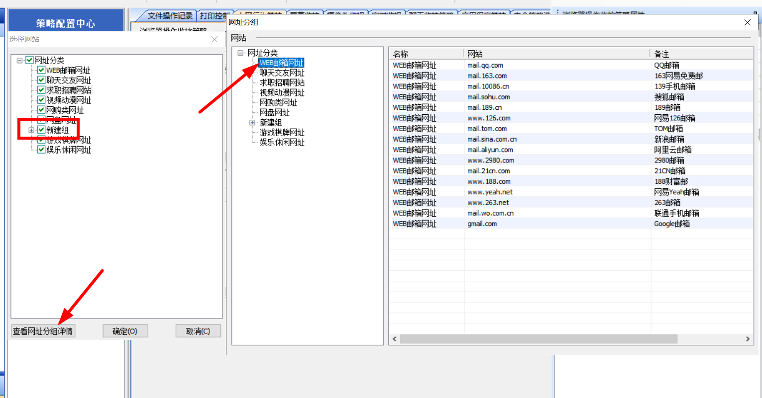Expand 新建组 in the 选择网站 tree
762x398 pixels.
point(31,130)
